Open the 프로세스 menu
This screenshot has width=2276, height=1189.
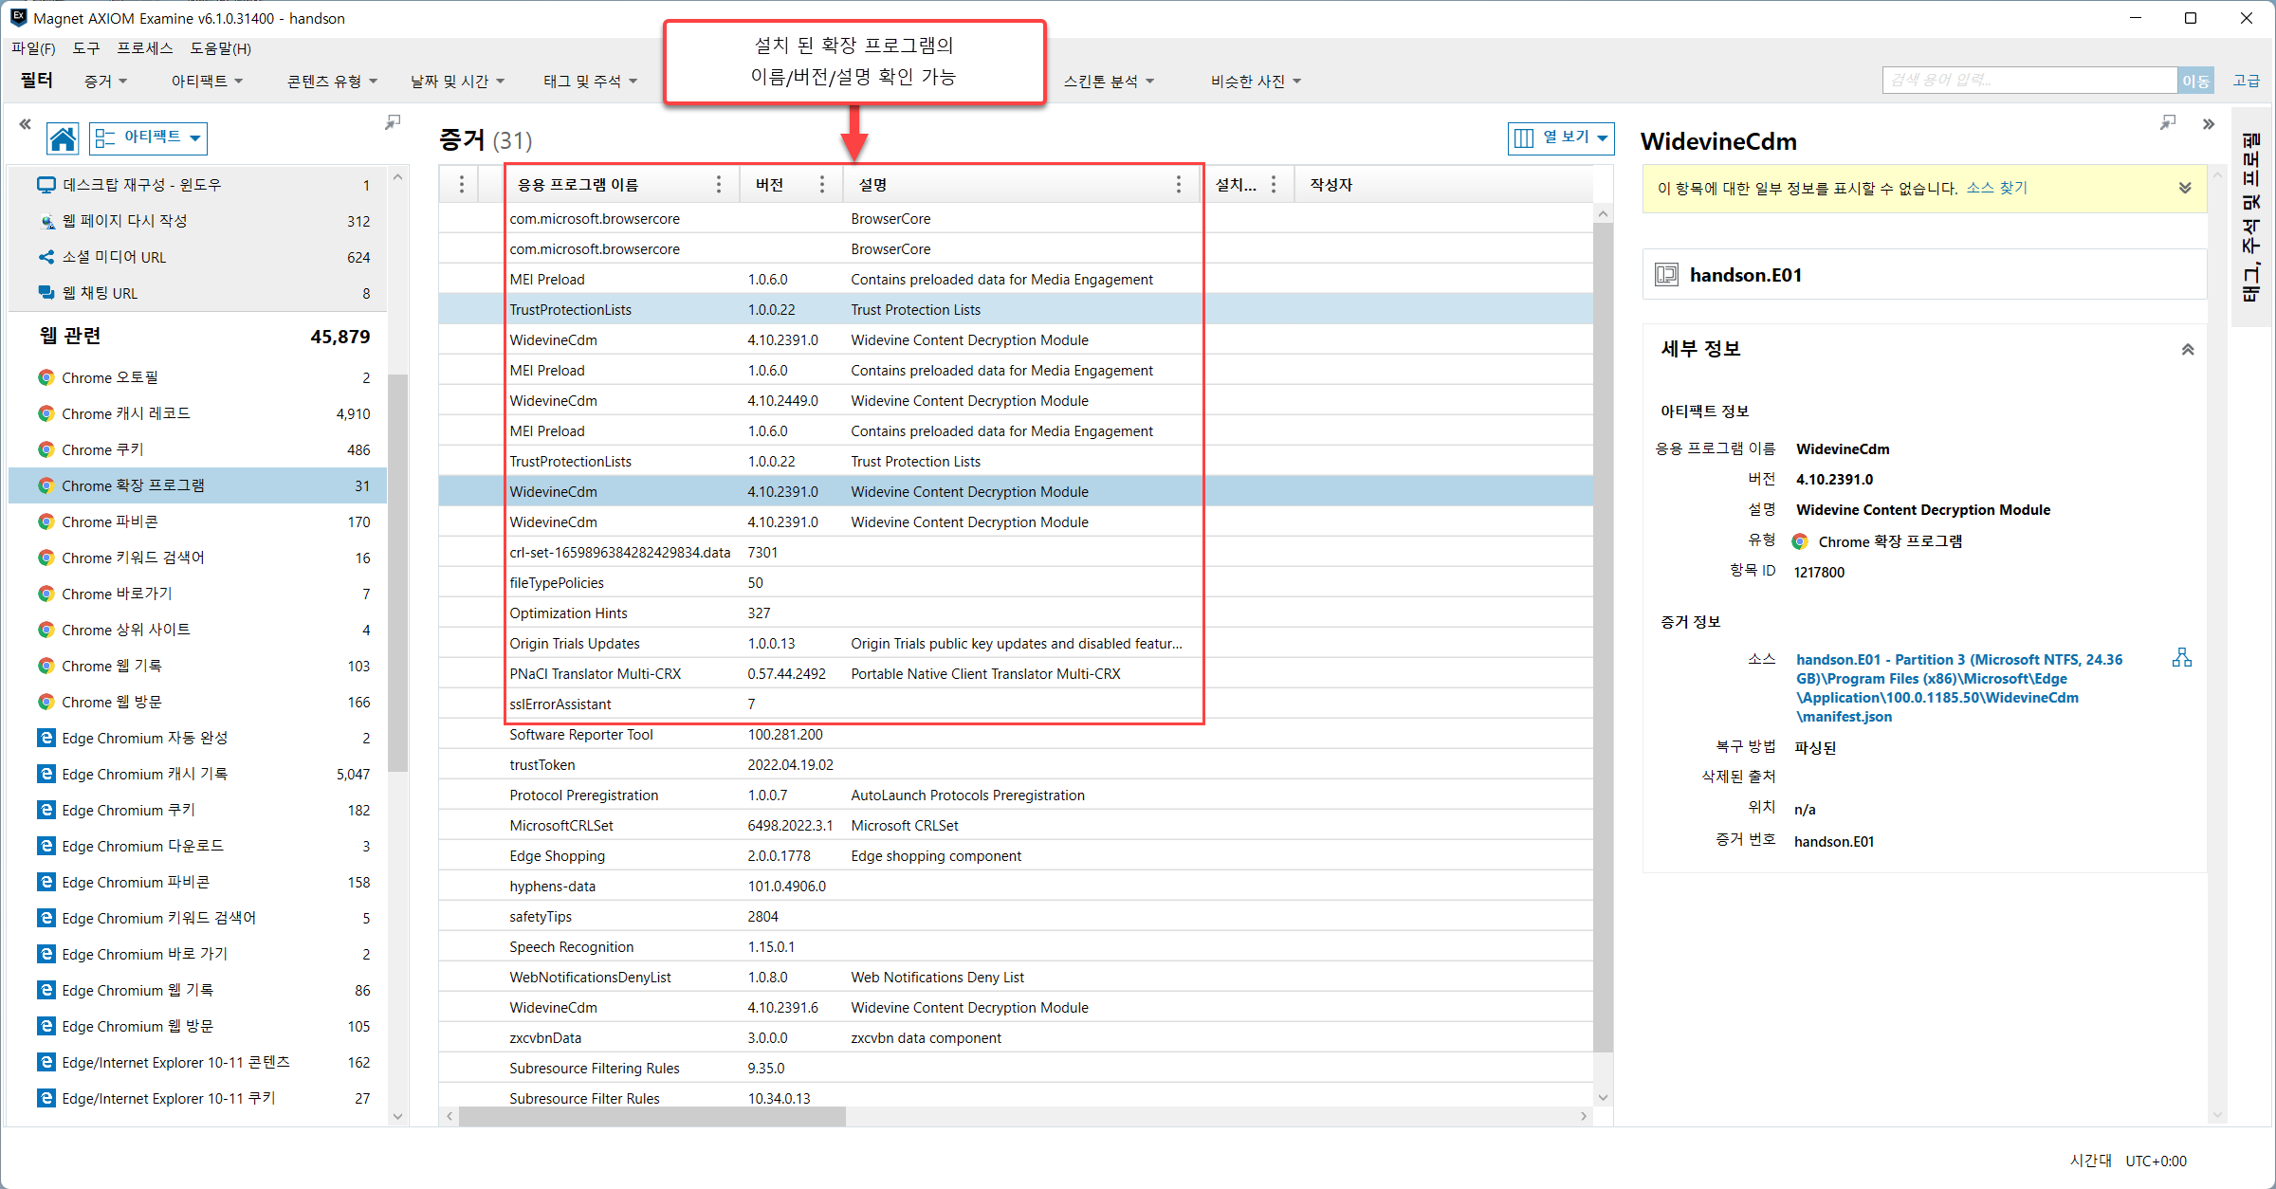coord(145,48)
